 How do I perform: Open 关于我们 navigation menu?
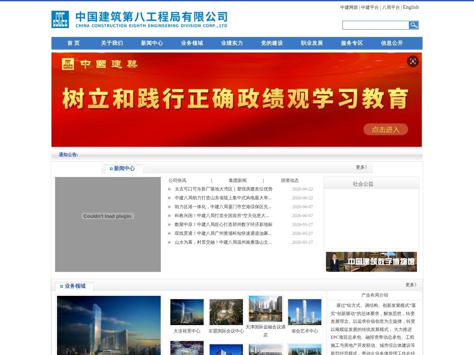pos(112,43)
